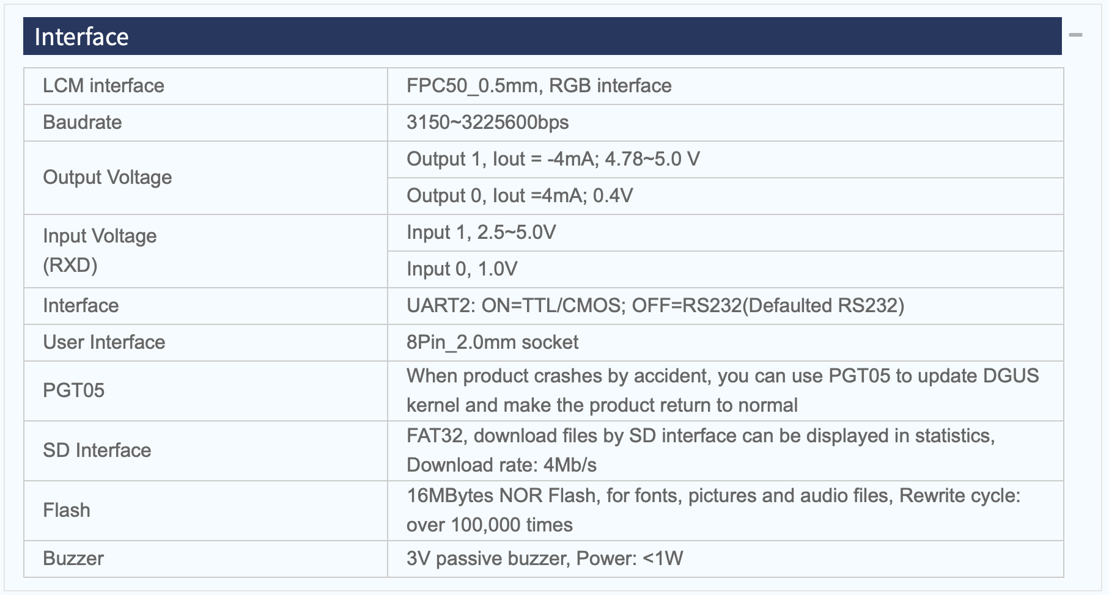
Task: Click the Input 0, 1.0V cell
Action: click(462, 269)
